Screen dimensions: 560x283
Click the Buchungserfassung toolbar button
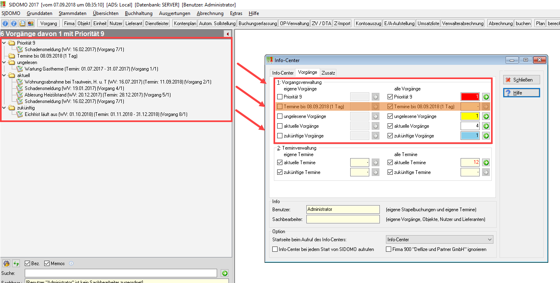(x=258, y=24)
